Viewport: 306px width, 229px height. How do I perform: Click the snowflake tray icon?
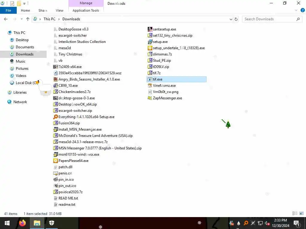click(253, 223)
